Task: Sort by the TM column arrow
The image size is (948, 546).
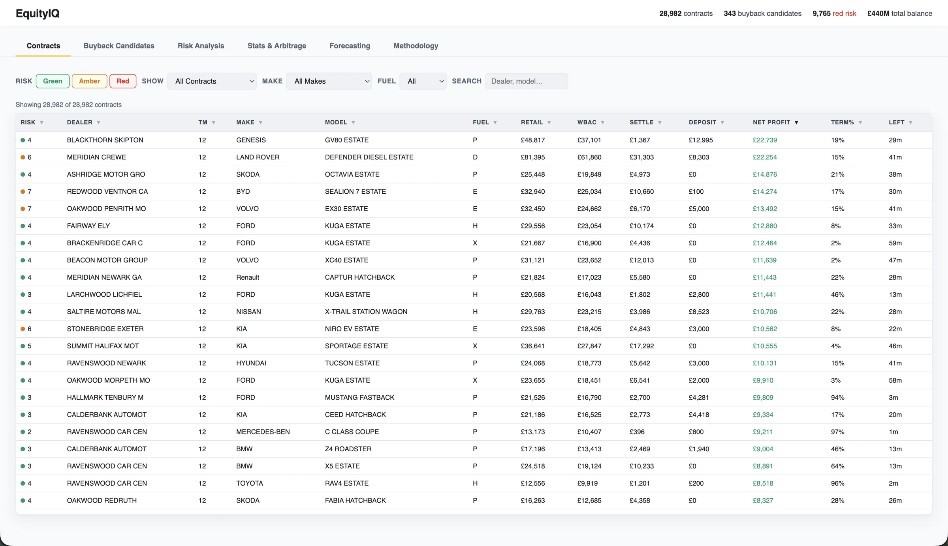Action: point(213,123)
